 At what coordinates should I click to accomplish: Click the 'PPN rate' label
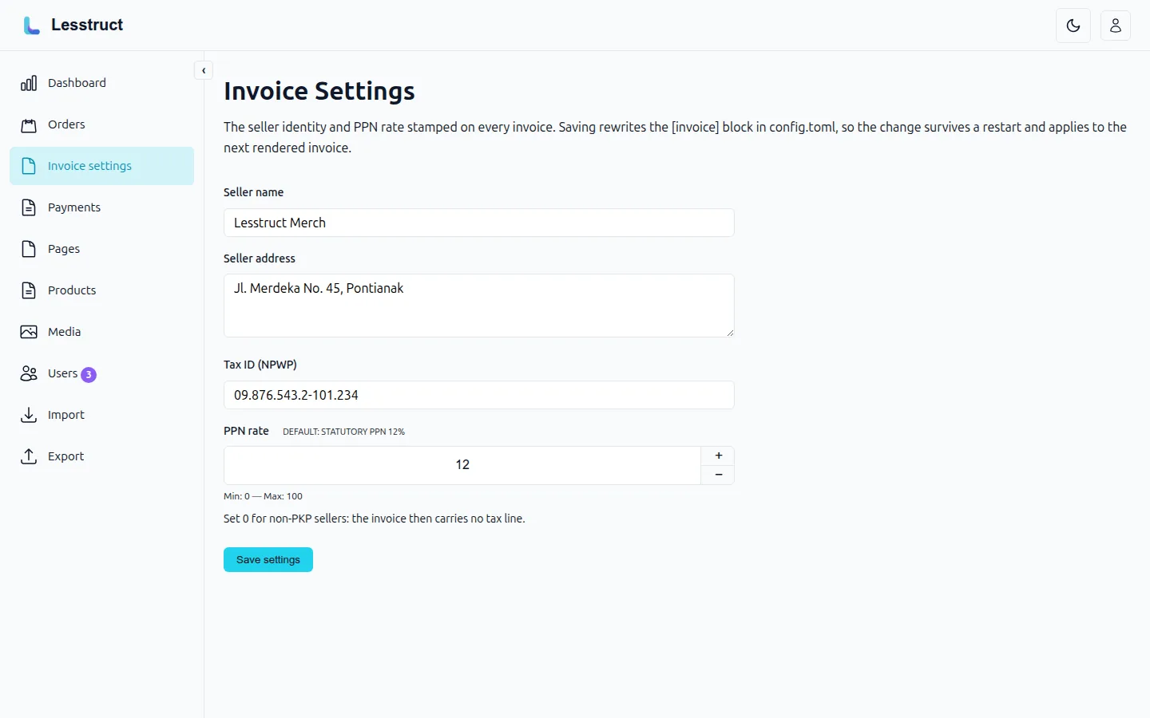pos(246,431)
